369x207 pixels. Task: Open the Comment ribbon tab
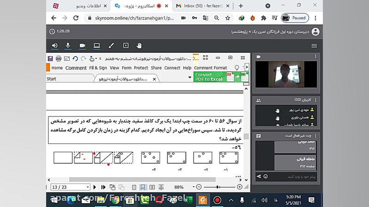[x=76, y=68]
